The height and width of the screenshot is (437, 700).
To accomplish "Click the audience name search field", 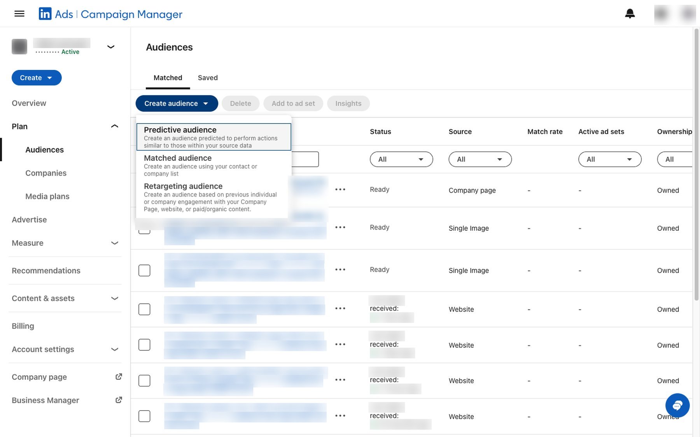I will (x=305, y=159).
